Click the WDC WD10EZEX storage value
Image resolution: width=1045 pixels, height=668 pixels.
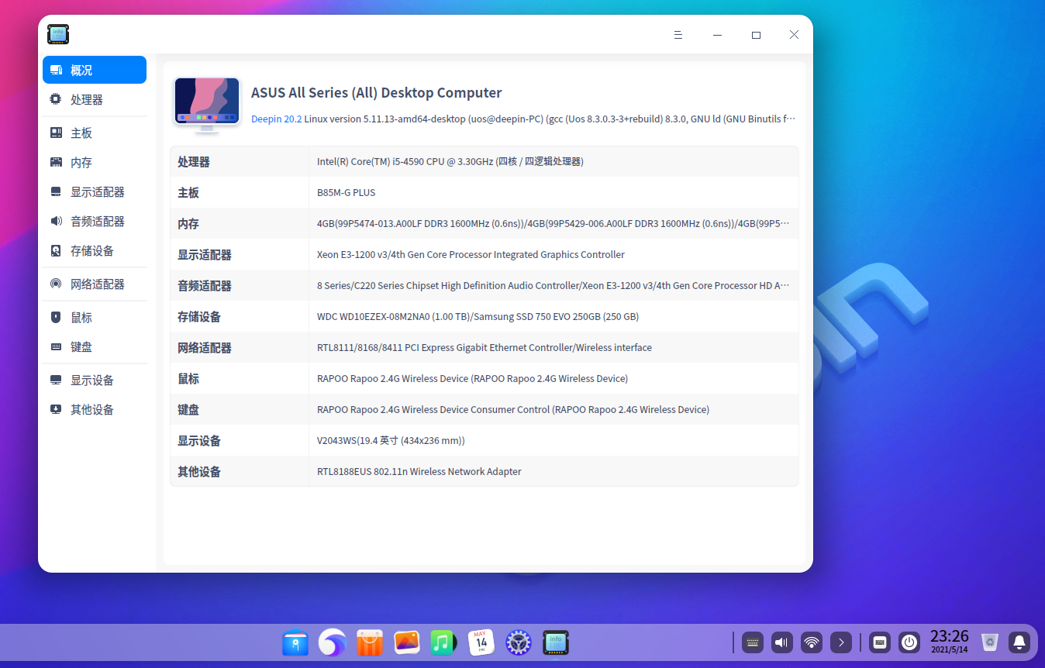pos(478,317)
